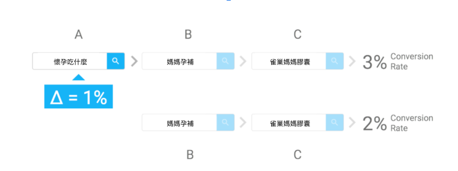
Task: Focus the bottom-row 媽媽孕補 search field
Action: click(180, 123)
